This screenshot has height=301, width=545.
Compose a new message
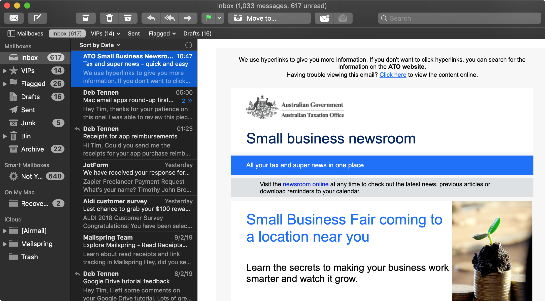tap(38, 18)
